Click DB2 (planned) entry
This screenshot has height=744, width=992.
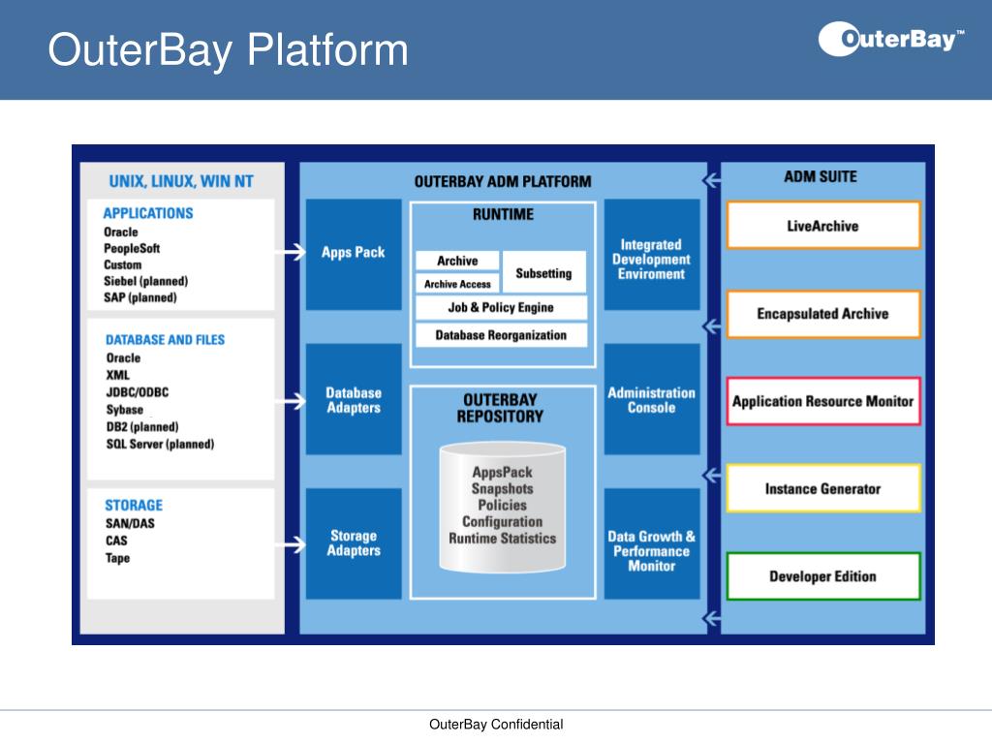pos(142,427)
